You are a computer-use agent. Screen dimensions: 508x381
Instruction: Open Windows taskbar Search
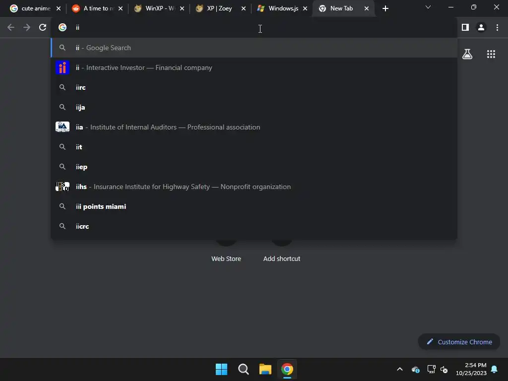point(243,369)
